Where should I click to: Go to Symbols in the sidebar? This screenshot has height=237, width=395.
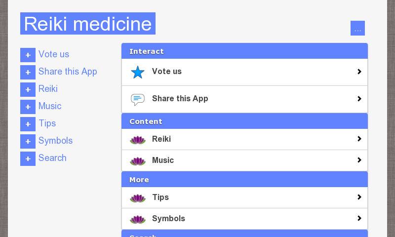pyautogui.click(x=55, y=141)
